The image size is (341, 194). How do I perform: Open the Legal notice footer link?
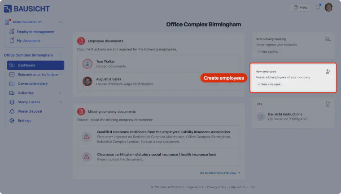[195, 187]
